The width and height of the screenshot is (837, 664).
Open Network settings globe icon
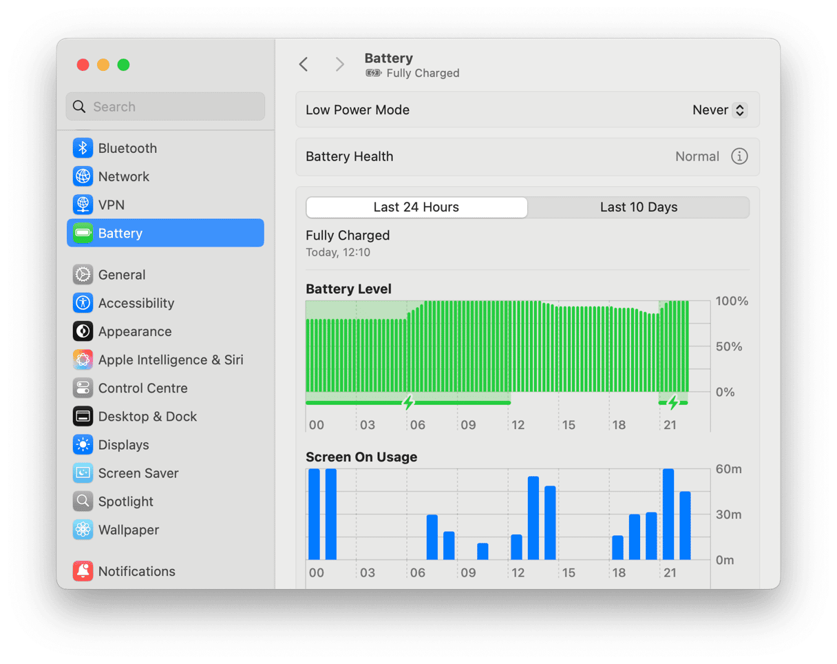tap(83, 176)
